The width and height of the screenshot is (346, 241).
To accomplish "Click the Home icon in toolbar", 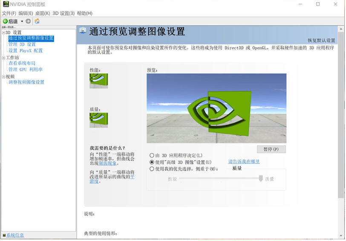I will 37,21.
